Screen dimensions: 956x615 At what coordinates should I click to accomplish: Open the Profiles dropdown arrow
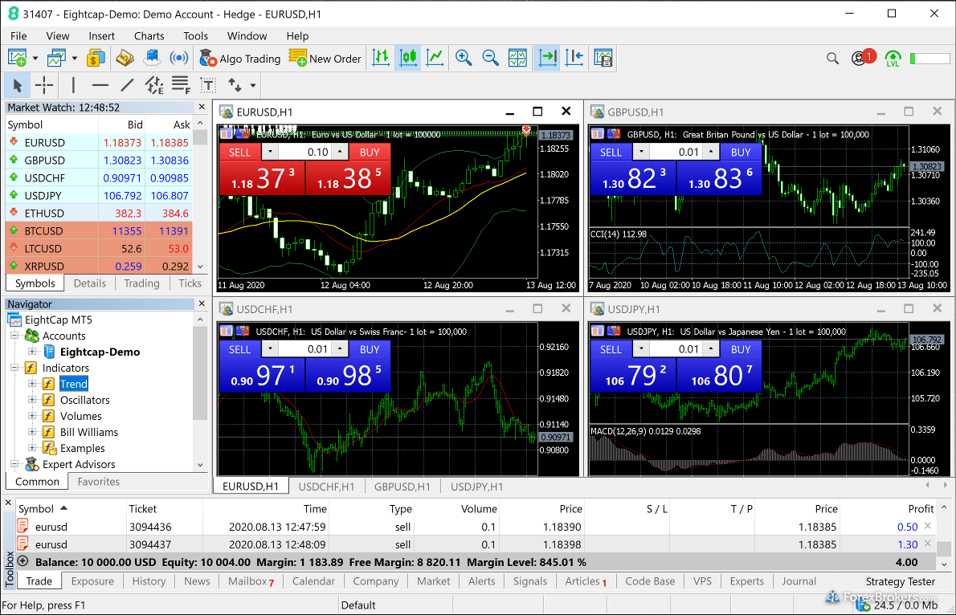[75, 59]
